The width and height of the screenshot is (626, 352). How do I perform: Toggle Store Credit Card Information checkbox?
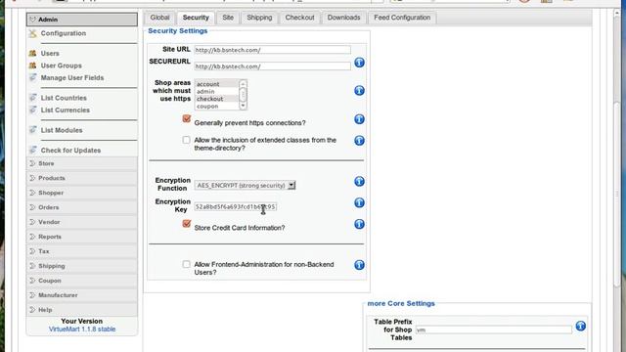click(187, 224)
